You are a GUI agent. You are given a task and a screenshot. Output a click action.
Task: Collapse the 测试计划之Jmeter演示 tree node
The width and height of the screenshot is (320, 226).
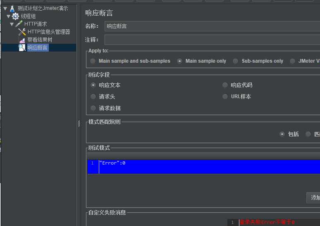pyautogui.click(x=5, y=9)
